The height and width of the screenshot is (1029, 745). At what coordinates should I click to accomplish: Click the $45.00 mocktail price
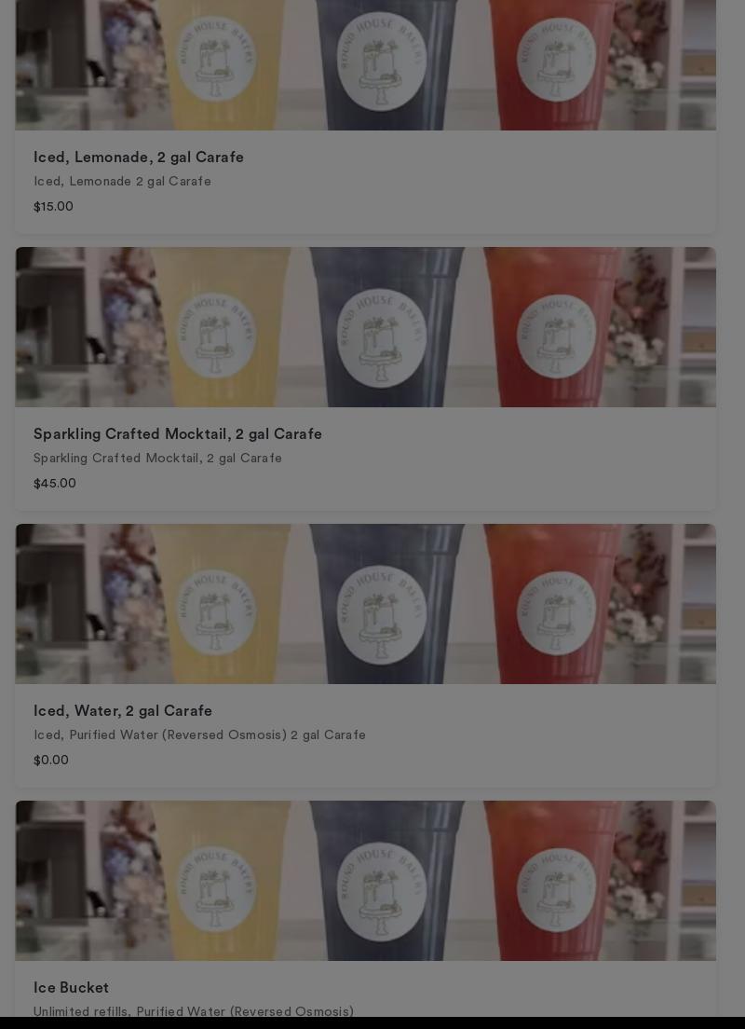tap(54, 484)
